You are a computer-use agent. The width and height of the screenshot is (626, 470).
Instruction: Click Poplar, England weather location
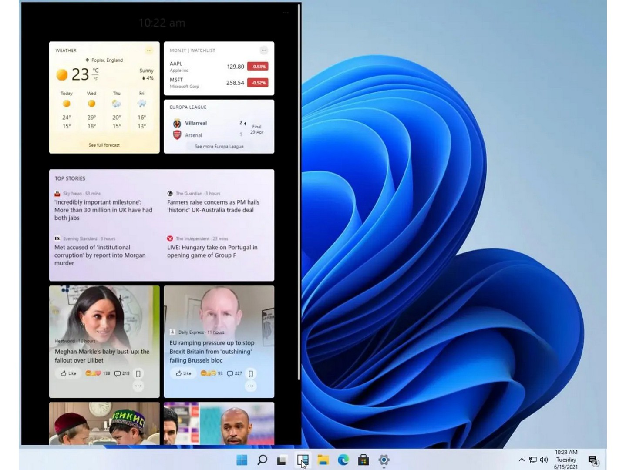click(x=104, y=60)
